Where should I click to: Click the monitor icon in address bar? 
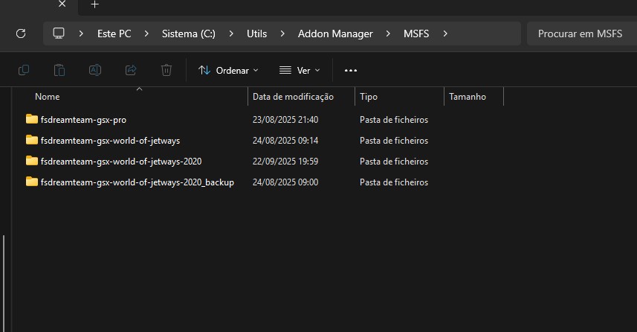[59, 33]
